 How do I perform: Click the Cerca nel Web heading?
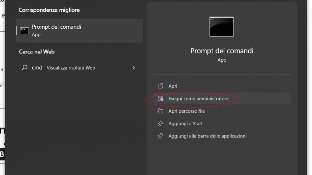[37, 52]
